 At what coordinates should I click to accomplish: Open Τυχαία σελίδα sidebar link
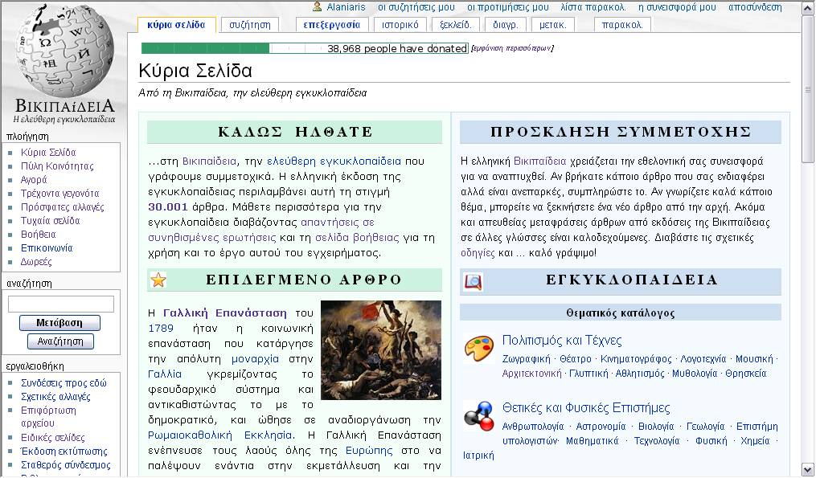pos(51,221)
